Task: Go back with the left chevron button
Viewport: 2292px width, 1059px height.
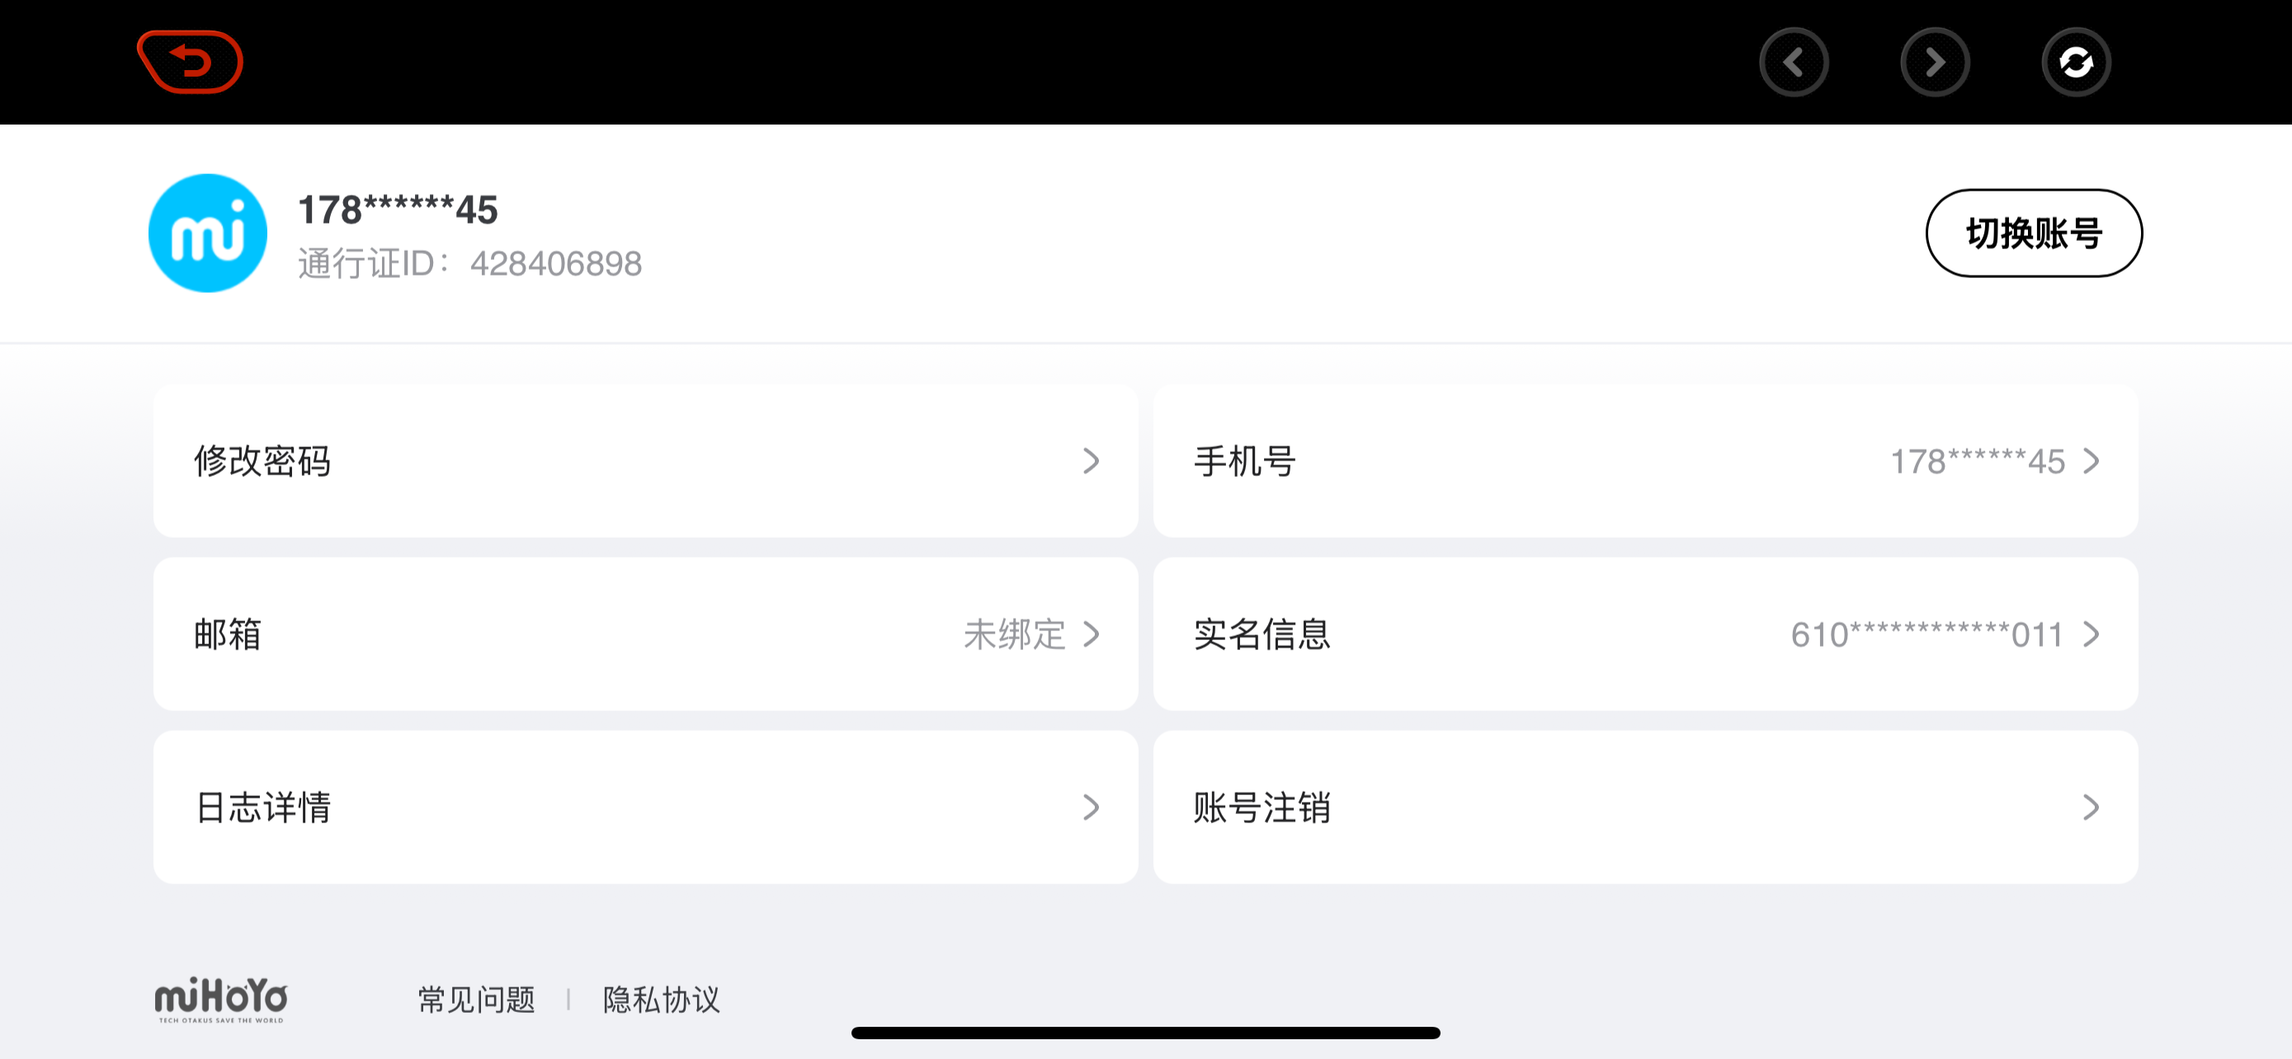Action: point(1794,62)
